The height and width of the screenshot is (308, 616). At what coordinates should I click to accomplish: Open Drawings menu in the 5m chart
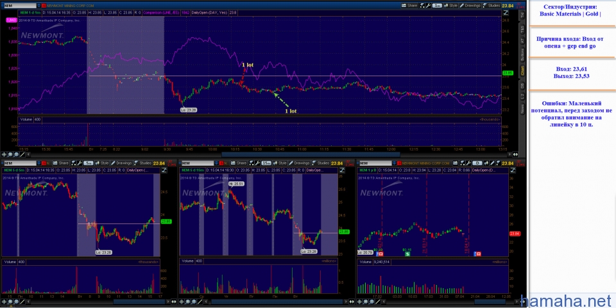click(x=121, y=163)
